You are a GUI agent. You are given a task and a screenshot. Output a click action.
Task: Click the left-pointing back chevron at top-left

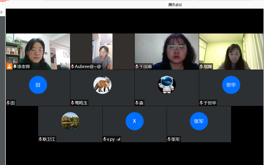(x=3, y=4)
